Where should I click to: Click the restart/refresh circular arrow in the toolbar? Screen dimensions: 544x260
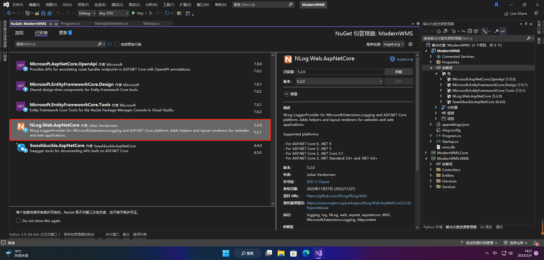[167, 13]
